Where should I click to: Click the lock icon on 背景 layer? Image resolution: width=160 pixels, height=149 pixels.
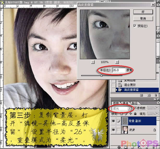pos(155,130)
